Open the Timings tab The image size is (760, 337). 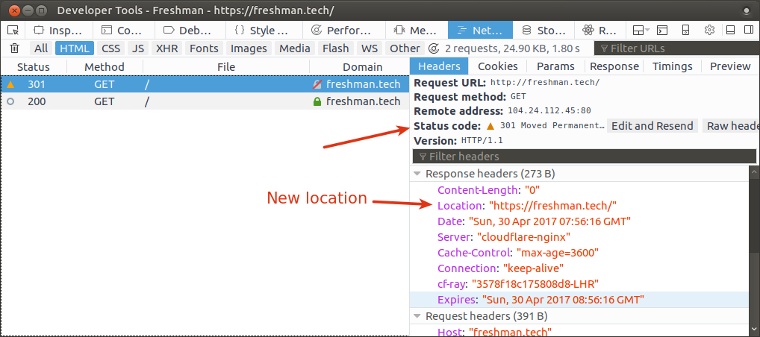[672, 66]
